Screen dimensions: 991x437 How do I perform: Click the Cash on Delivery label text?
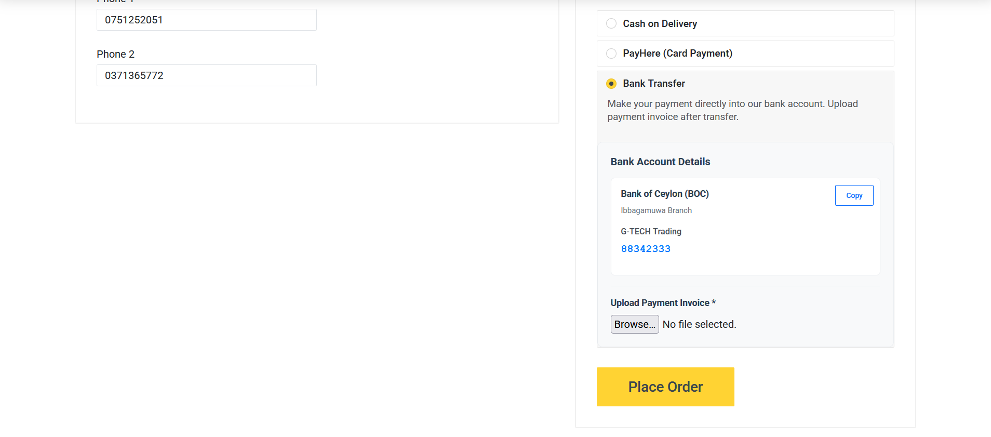tap(660, 23)
